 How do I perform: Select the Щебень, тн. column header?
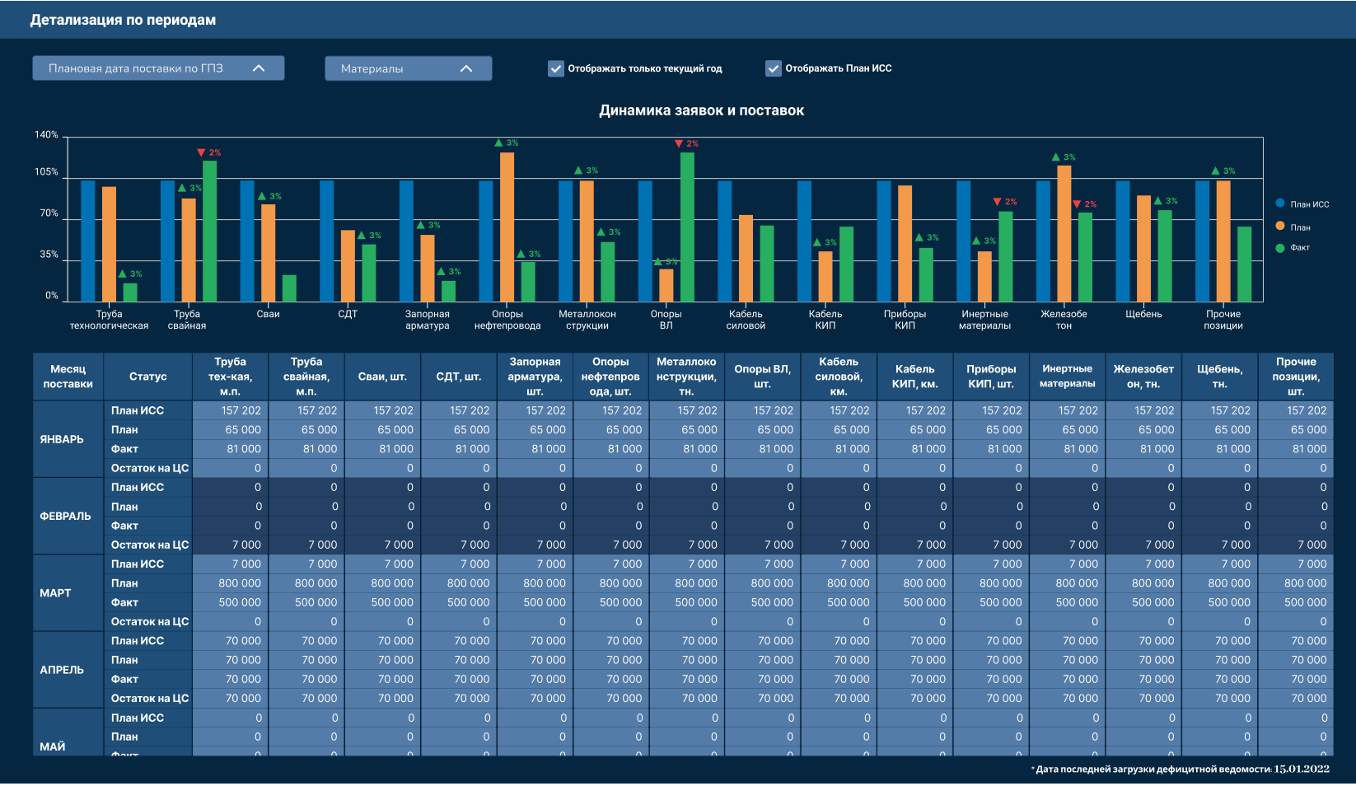point(1219,377)
